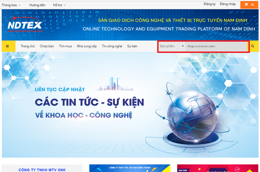
Task: Click the science and technology news banner
Action: click(x=130, y=105)
